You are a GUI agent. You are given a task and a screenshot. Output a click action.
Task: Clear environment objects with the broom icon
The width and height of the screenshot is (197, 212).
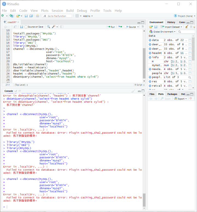pos(187,27)
